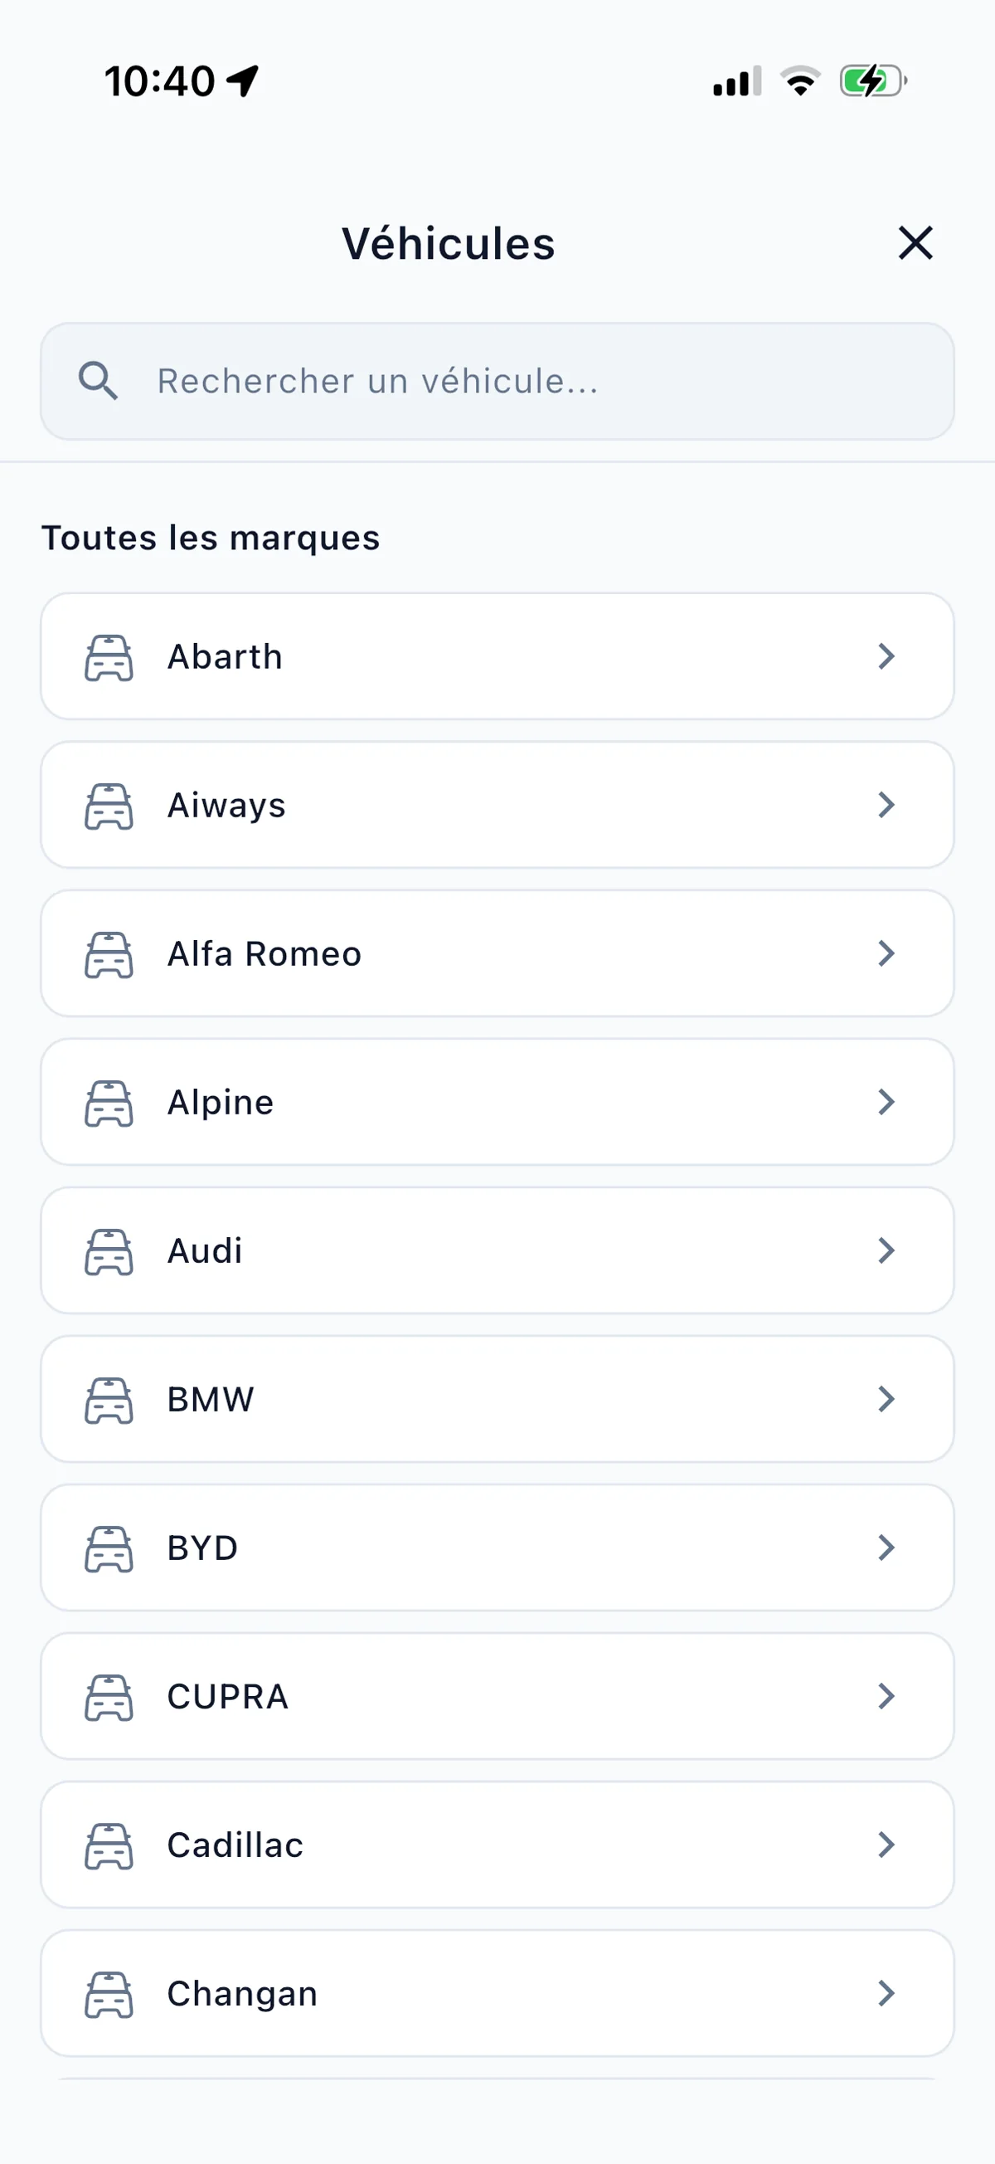Expand the Alpine brand chevron

(886, 1101)
